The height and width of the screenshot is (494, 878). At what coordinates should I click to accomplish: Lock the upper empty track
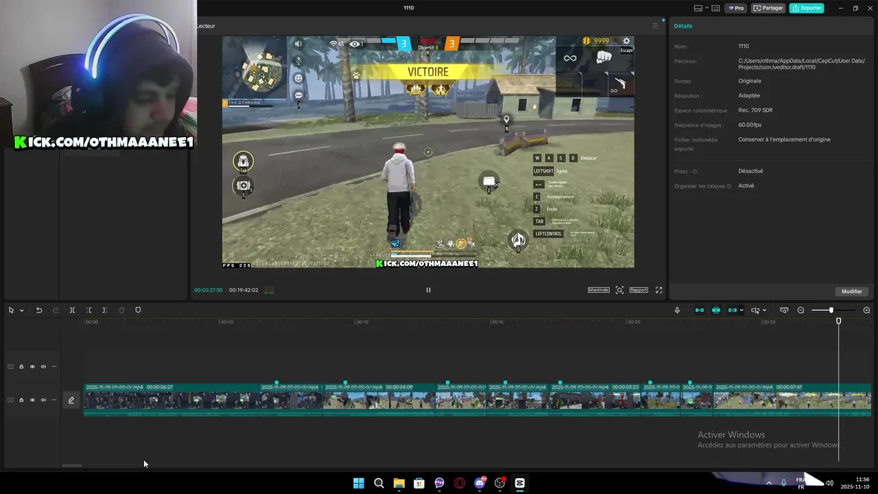coord(21,366)
